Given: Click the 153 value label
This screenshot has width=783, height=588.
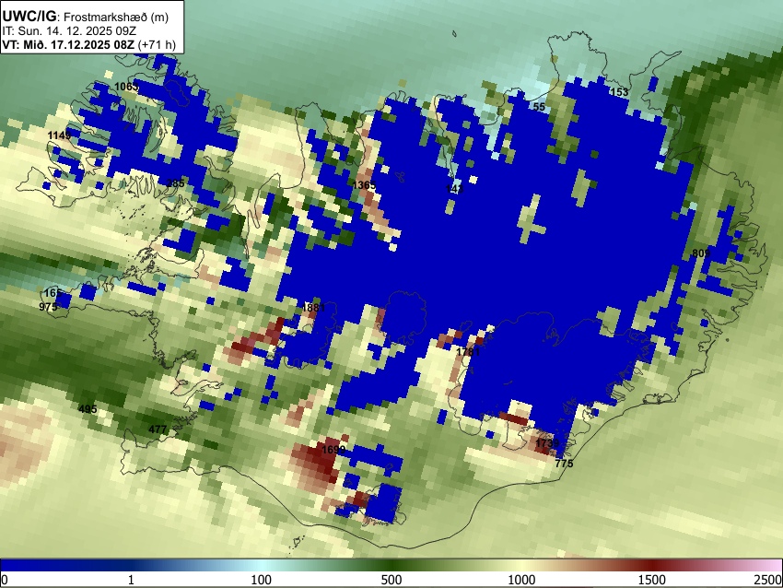Looking at the screenshot, I should tap(619, 92).
